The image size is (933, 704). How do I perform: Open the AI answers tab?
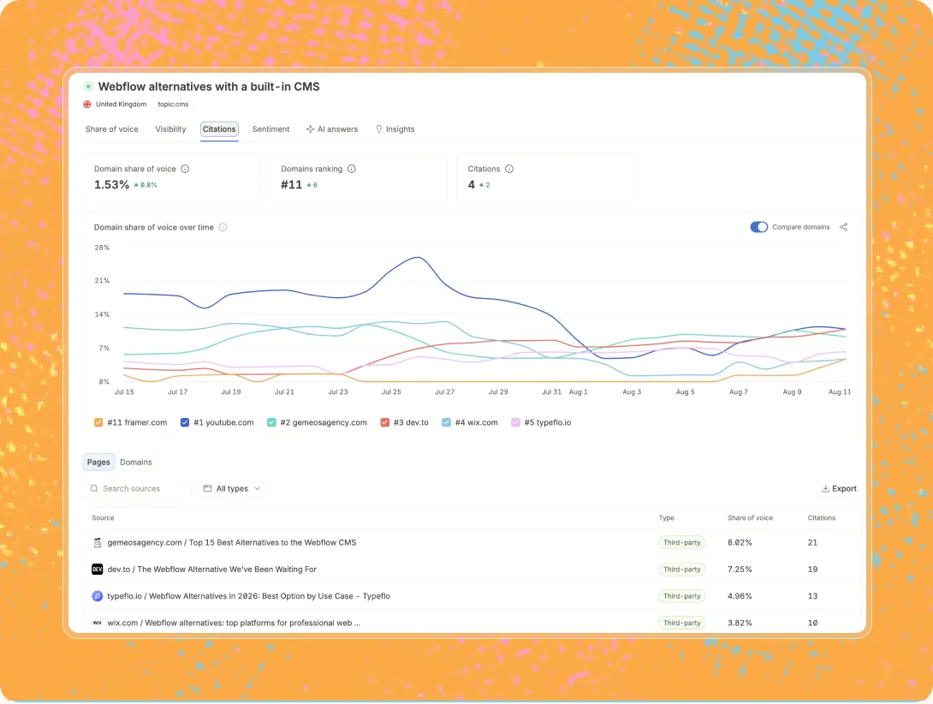332,129
